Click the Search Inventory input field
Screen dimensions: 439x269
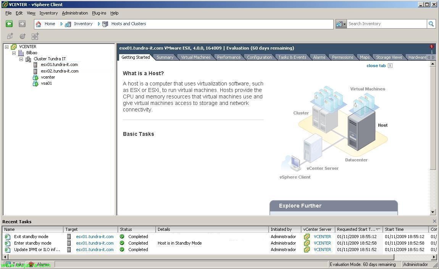[387, 24]
